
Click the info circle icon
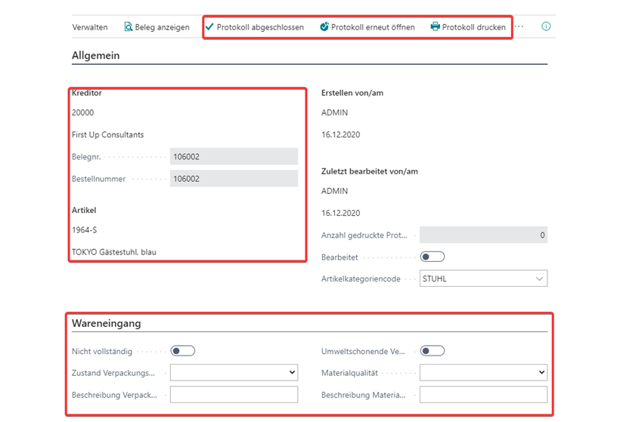[546, 26]
